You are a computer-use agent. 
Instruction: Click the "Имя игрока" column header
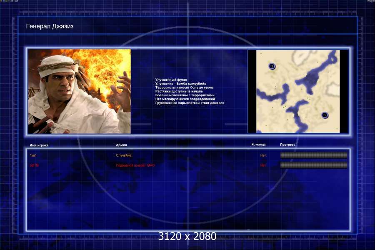[39, 145]
